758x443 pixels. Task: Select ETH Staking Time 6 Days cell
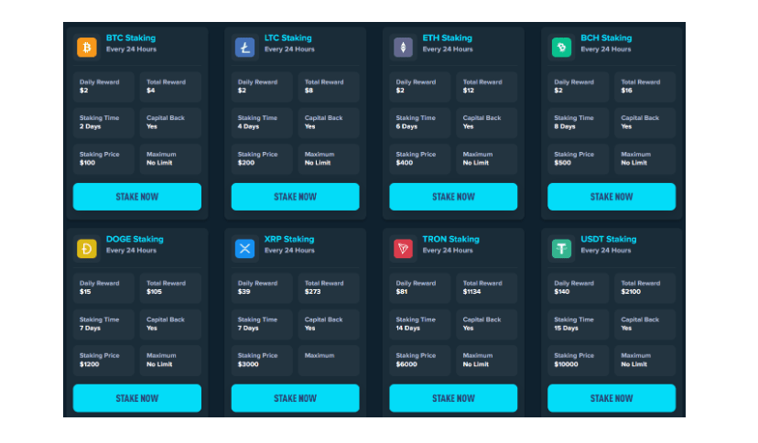click(x=420, y=123)
